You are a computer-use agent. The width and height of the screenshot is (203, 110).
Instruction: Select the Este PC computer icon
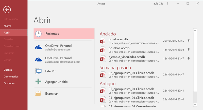tap(38, 71)
